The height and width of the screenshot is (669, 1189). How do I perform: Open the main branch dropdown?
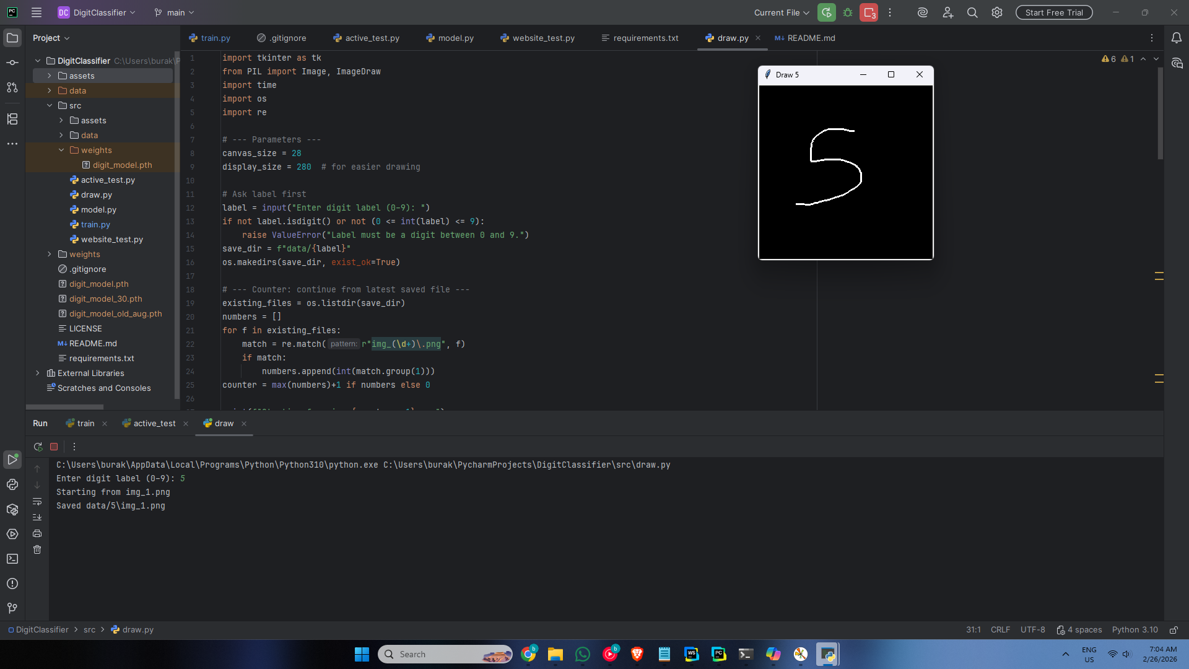click(174, 12)
